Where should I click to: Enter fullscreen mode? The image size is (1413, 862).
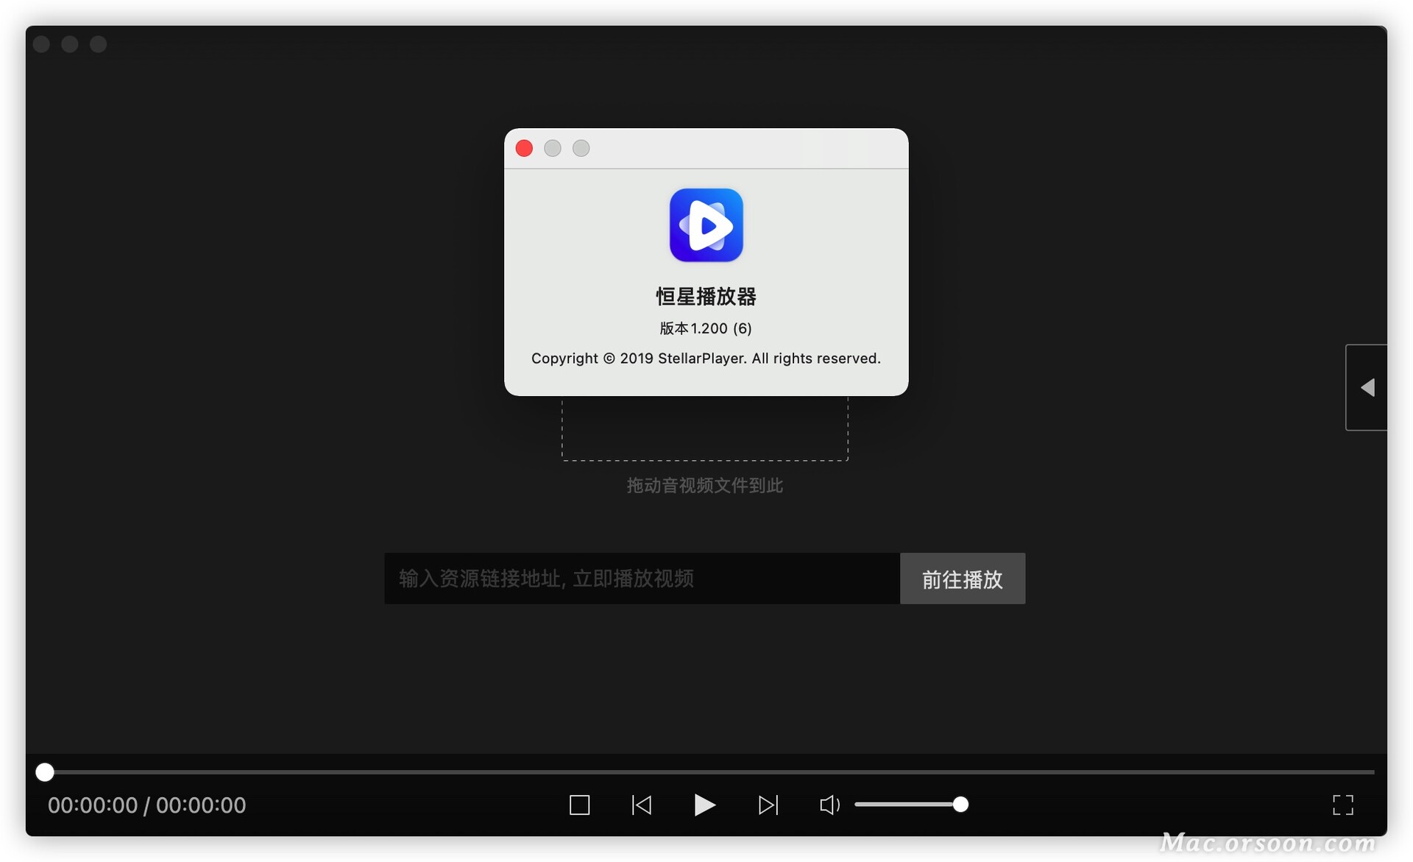[x=1342, y=805]
